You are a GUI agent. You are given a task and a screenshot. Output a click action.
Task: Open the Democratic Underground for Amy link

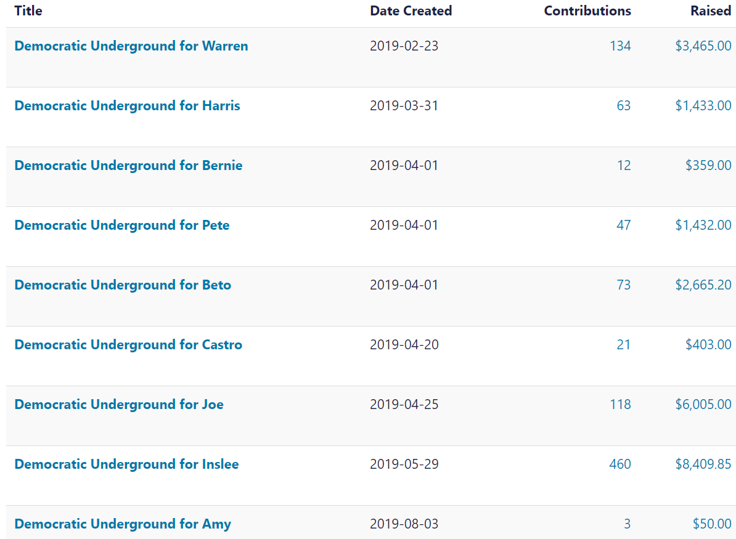pos(123,524)
